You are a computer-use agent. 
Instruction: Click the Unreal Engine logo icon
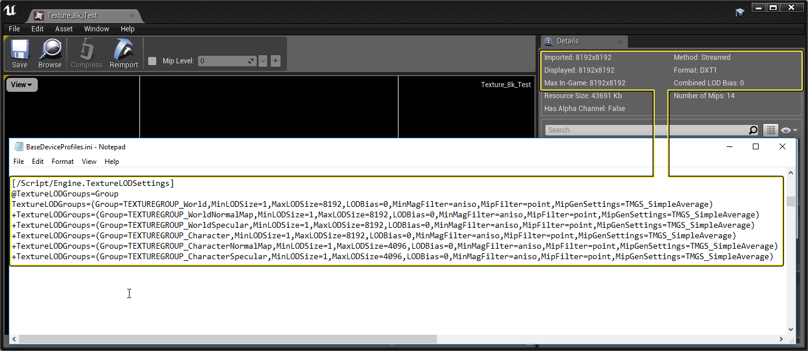click(10, 10)
